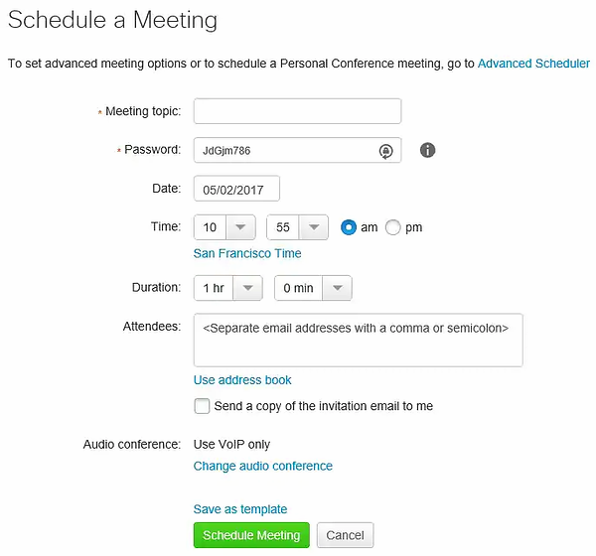Screen dimensions: 596x556
Task: Open the 1 hr duration dropdown
Action: [228, 288]
